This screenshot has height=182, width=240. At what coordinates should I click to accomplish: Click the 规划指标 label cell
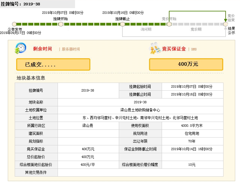point(36,141)
